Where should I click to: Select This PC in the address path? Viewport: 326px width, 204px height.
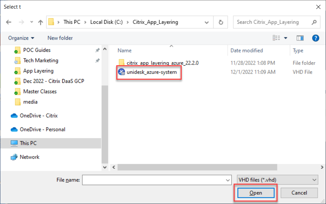pyautogui.click(x=72, y=22)
